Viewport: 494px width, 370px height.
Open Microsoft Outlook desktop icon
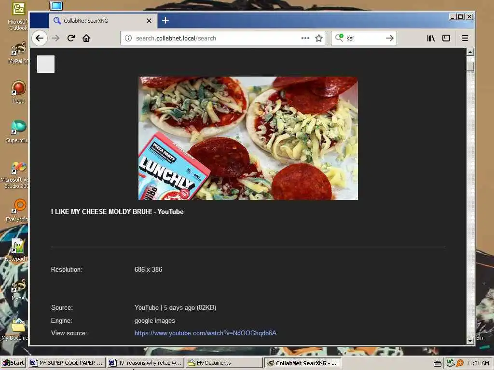(x=18, y=16)
